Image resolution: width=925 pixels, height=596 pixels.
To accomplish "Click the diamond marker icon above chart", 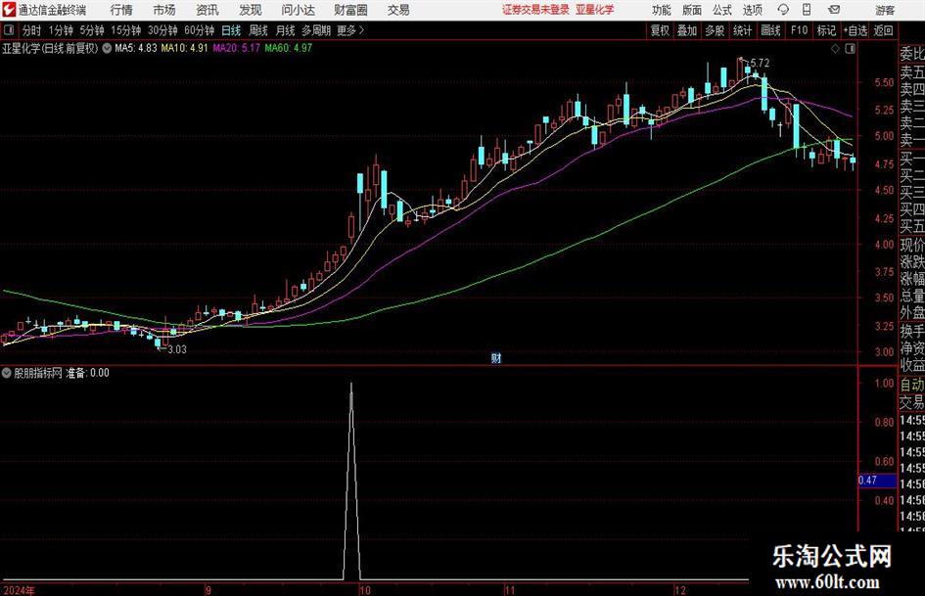I will 835,49.
